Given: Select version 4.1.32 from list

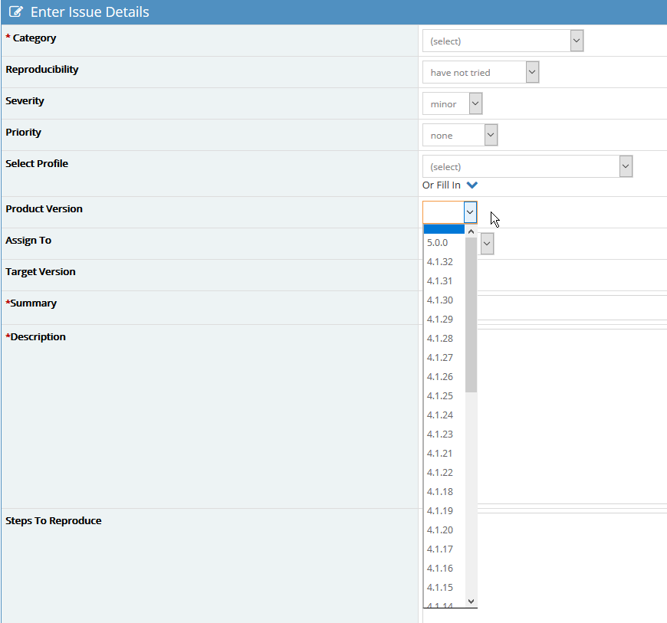Looking at the screenshot, I should [440, 262].
